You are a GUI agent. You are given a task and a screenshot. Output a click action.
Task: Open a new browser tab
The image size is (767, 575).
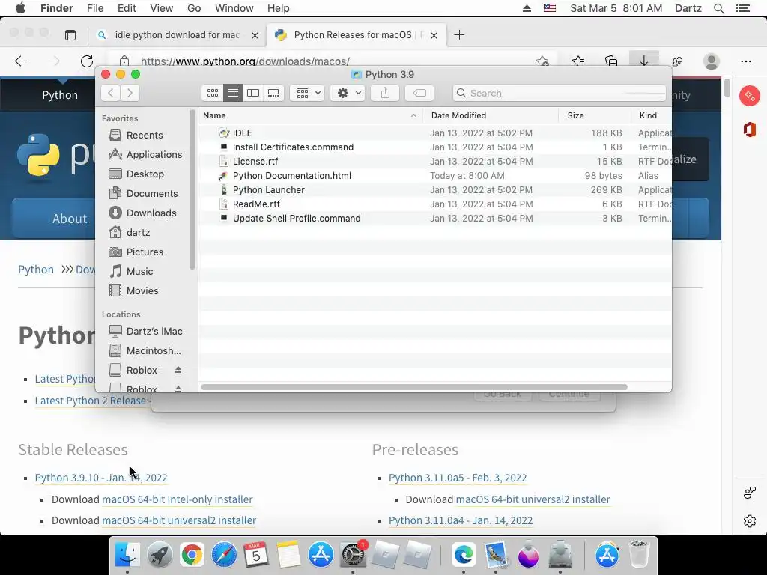(459, 34)
